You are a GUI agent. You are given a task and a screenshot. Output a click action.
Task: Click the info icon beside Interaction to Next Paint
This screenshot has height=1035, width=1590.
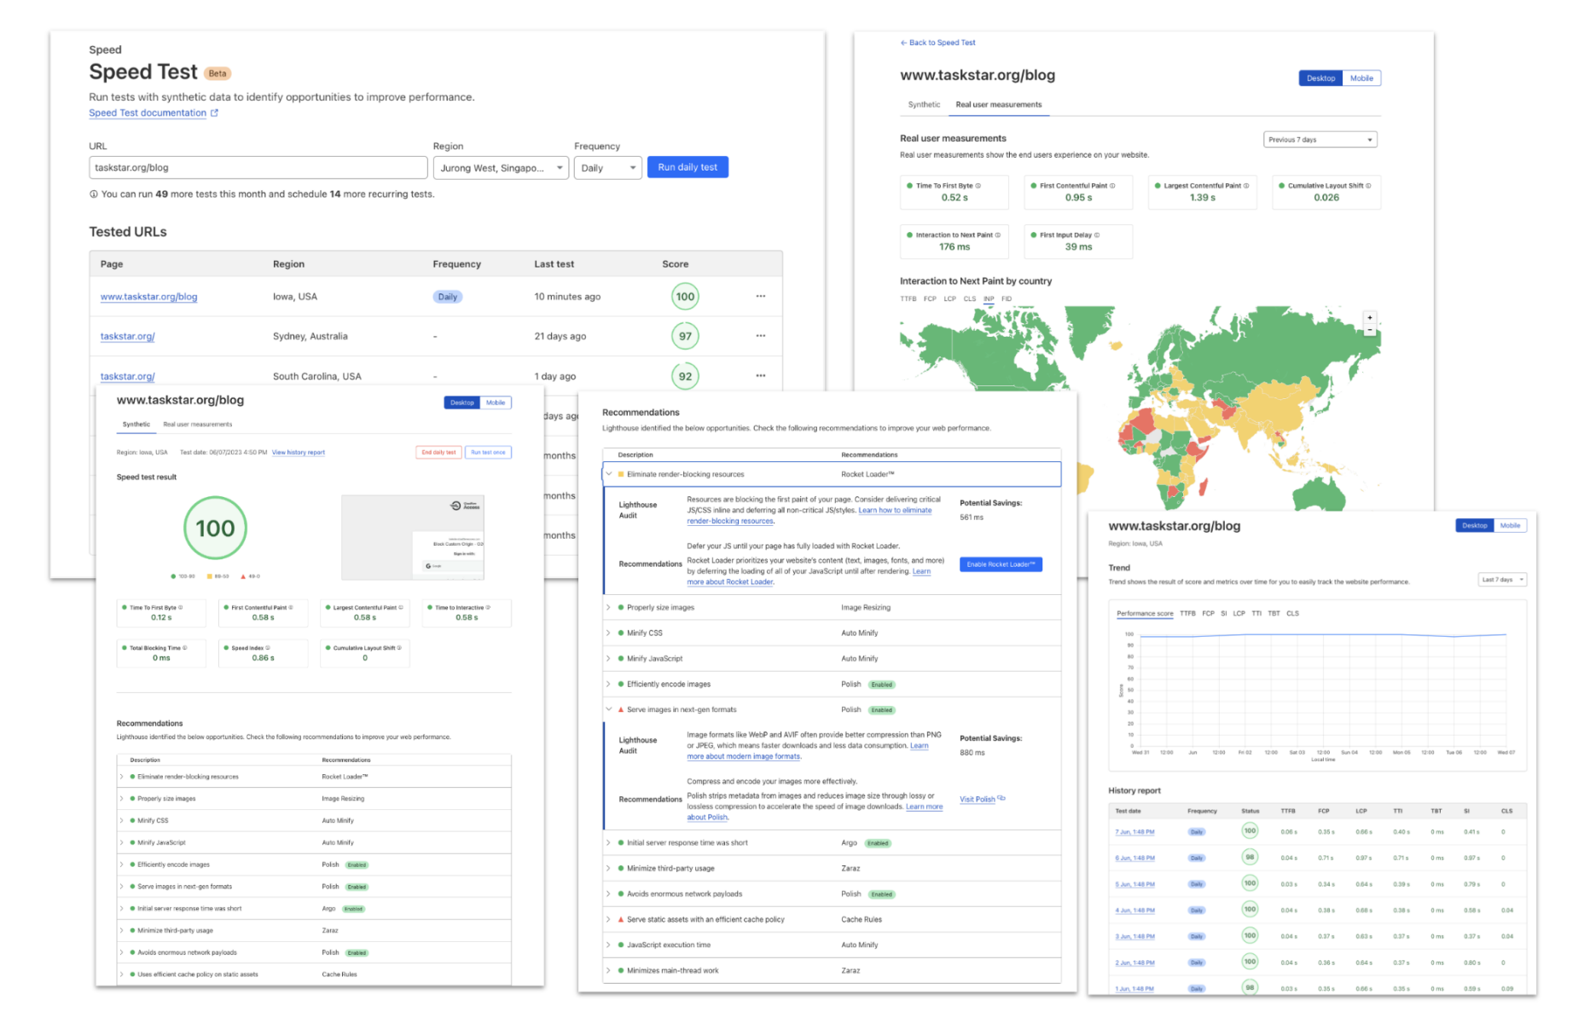tap(998, 235)
